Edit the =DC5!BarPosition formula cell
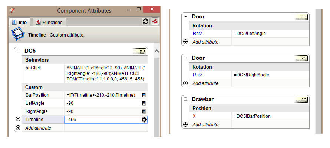Viewport: 330px width, 148px height. click(270, 116)
